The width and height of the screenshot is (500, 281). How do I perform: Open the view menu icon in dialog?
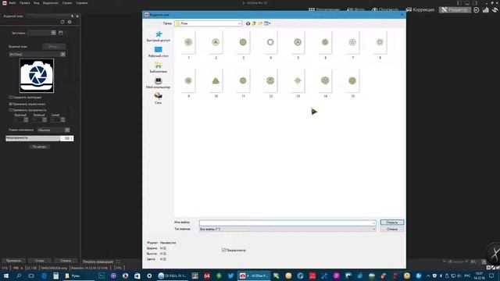267,23
